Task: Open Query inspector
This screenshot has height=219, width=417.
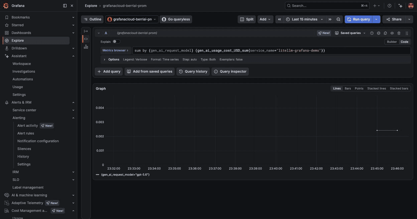Action: 230,72
